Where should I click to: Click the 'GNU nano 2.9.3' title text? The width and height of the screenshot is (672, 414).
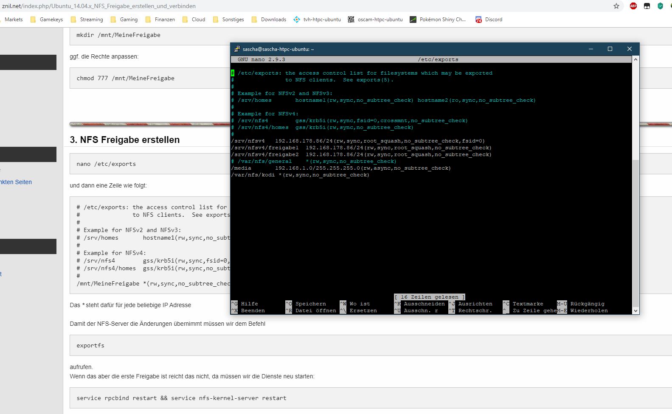pyautogui.click(x=261, y=59)
